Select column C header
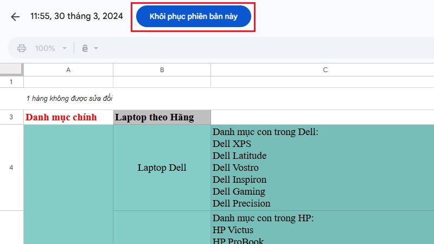Viewport: 434px width, 244px height. (322, 70)
